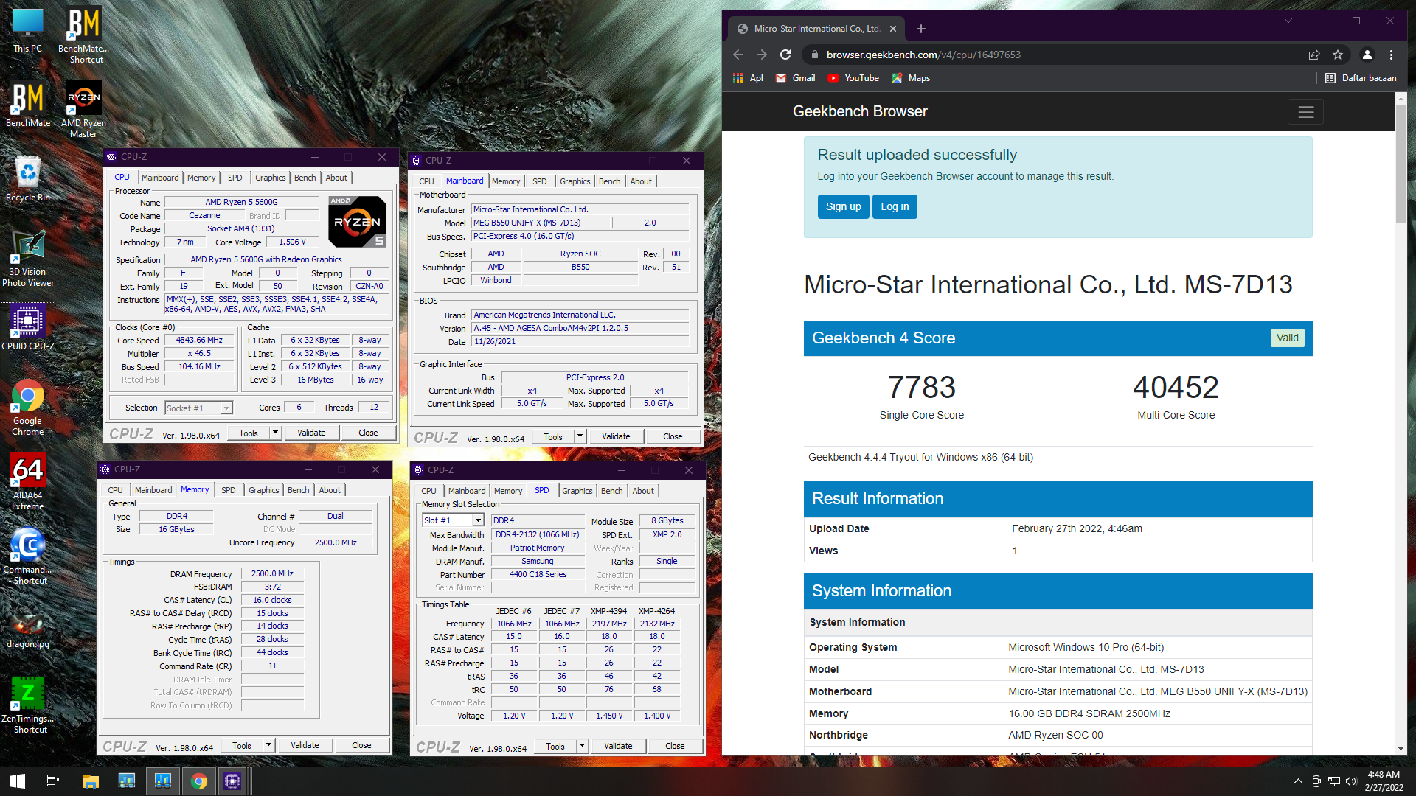
Task: Switch to Mainboard tab in CPU window
Action: tap(160, 178)
